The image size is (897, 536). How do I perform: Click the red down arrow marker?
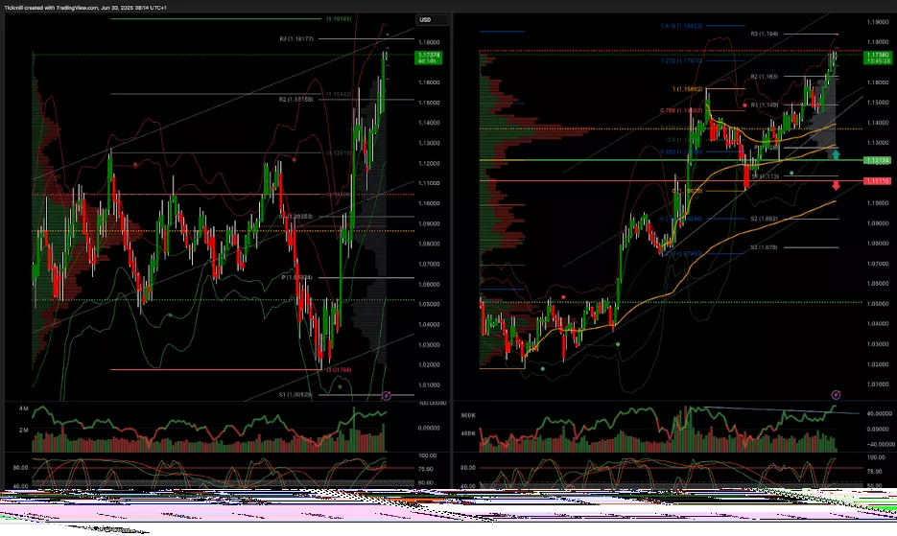tap(836, 185)
